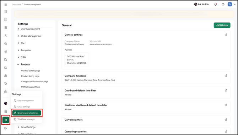Click Company Name value Contemporary Living
Viewport: 238px width, 135px height.
point(74,44)
